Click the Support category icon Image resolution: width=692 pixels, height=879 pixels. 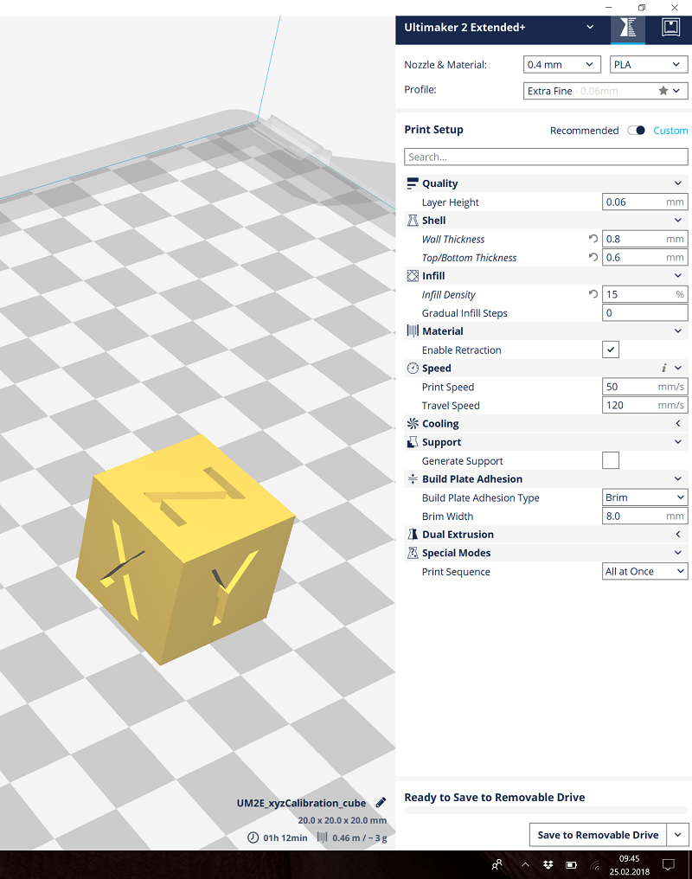(413, 442)
